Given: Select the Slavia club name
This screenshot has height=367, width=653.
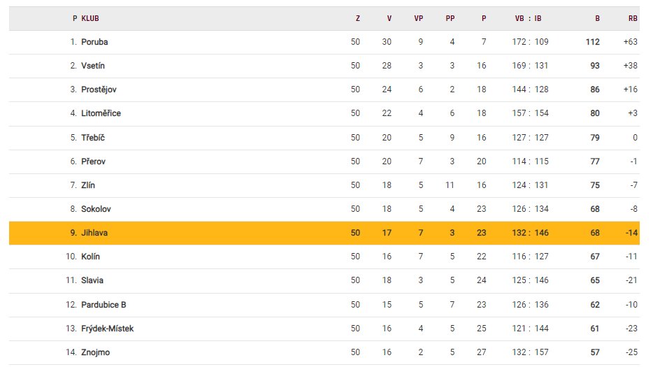Looking at the screenshot, I should [x=92, y=280].
